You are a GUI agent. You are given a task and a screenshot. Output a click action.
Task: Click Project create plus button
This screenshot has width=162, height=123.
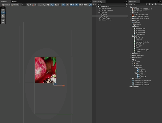pos(131,4)
